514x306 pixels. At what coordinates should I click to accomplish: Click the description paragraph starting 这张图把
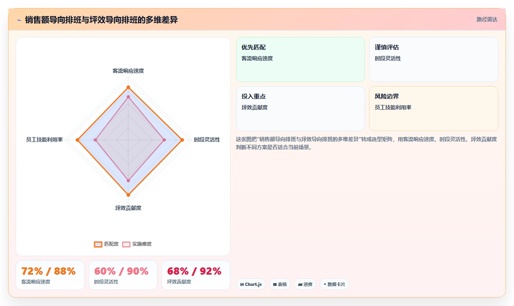click(367, 143)
